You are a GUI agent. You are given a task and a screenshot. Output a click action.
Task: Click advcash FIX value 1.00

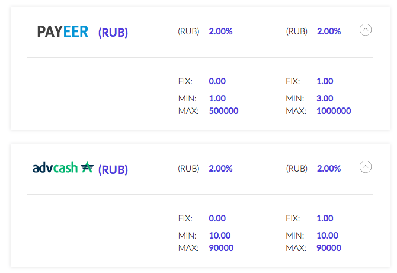[325, 218]
